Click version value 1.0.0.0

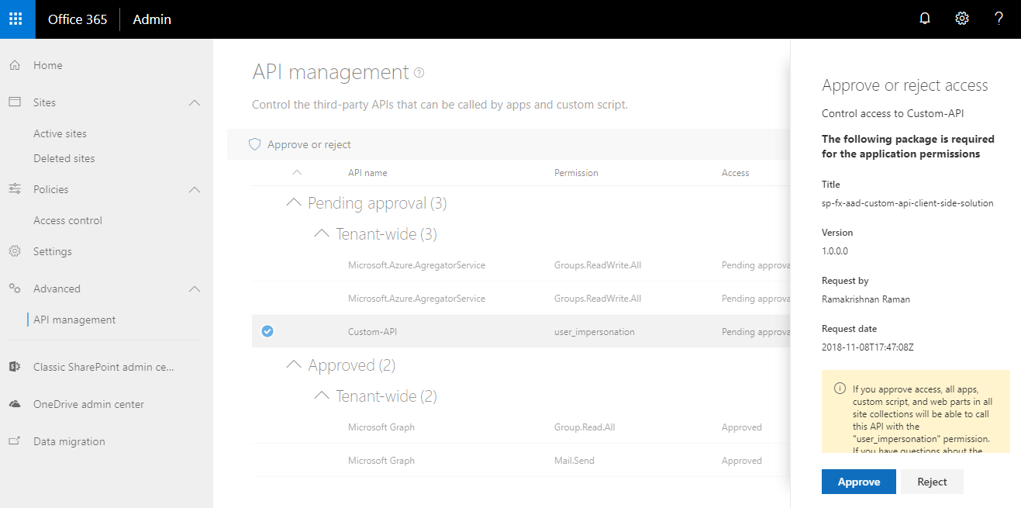point(835,251)
